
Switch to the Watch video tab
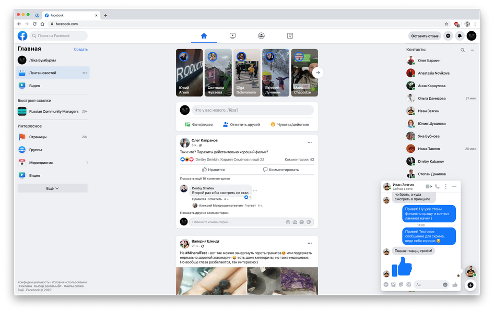point(232,36)
